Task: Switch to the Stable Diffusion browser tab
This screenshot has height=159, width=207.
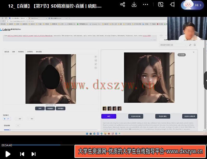Action: tap(37, 18)
